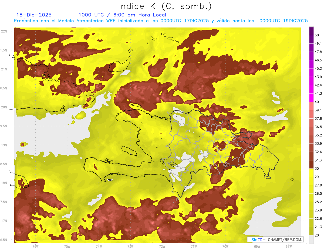Click colorbar value '33.9'
The width and height of the screenshot is (324, 250).
(318, 143)
